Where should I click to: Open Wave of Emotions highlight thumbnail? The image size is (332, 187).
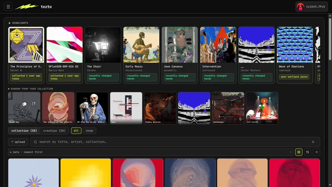pyautogui.click(x=295, y=45)
